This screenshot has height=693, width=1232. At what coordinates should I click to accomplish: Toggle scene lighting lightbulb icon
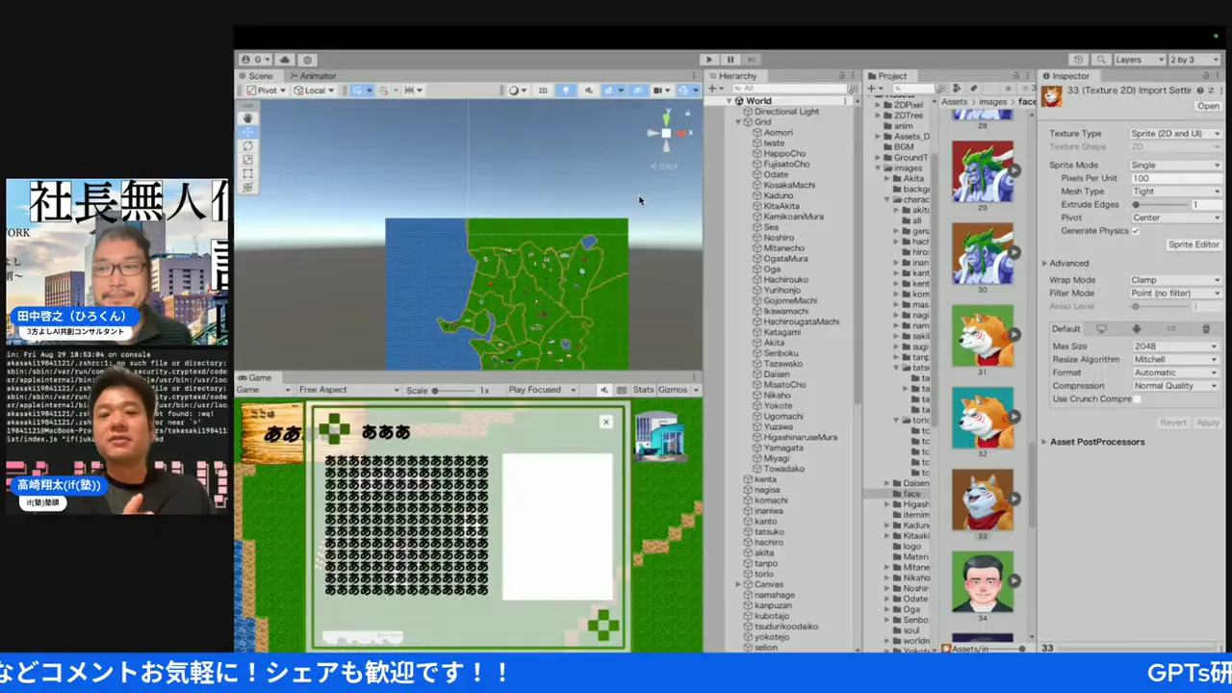point(565,90)
